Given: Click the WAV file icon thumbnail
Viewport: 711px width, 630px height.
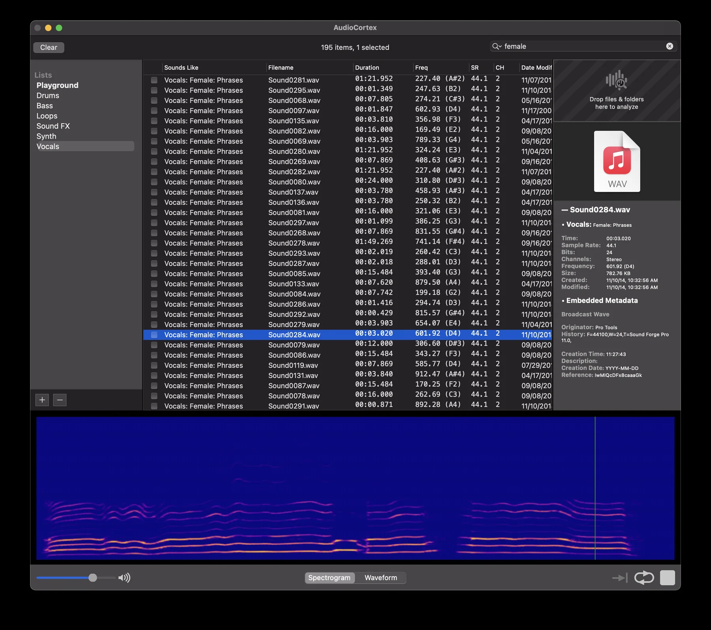Looking at the screenshot, I should (x=617, y=161).
